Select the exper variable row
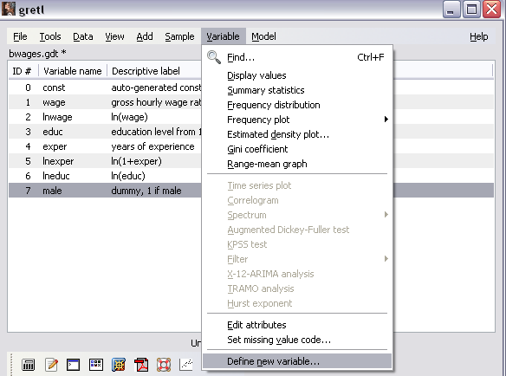The height and width of the screenshot is (376, 506). point(105,146)
